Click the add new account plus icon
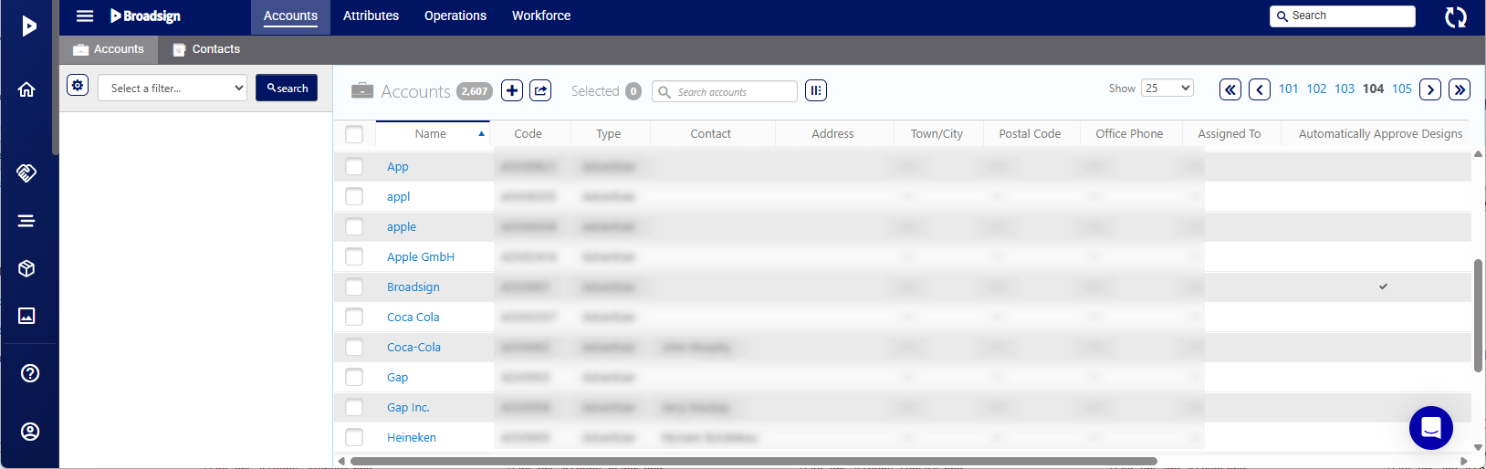This screenshot has width=1486, height=469. [512, 90]
